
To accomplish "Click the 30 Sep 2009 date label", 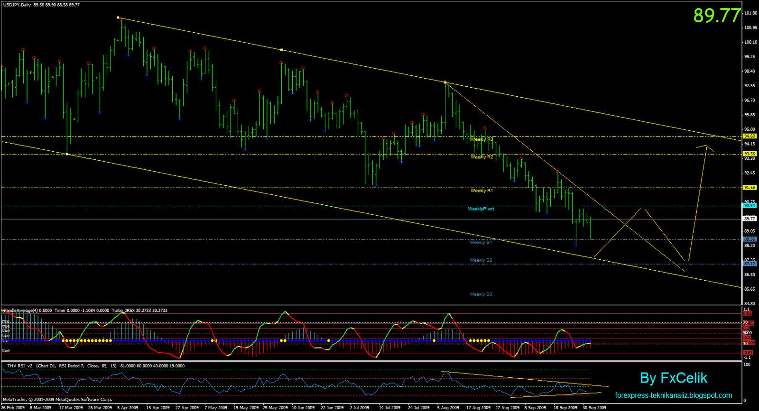I will (594, 408).
